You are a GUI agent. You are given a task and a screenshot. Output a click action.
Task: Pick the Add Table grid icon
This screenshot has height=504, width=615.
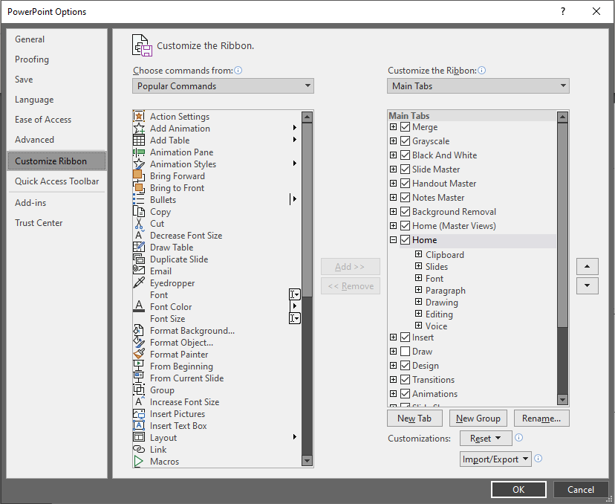[x=139, y=140]
